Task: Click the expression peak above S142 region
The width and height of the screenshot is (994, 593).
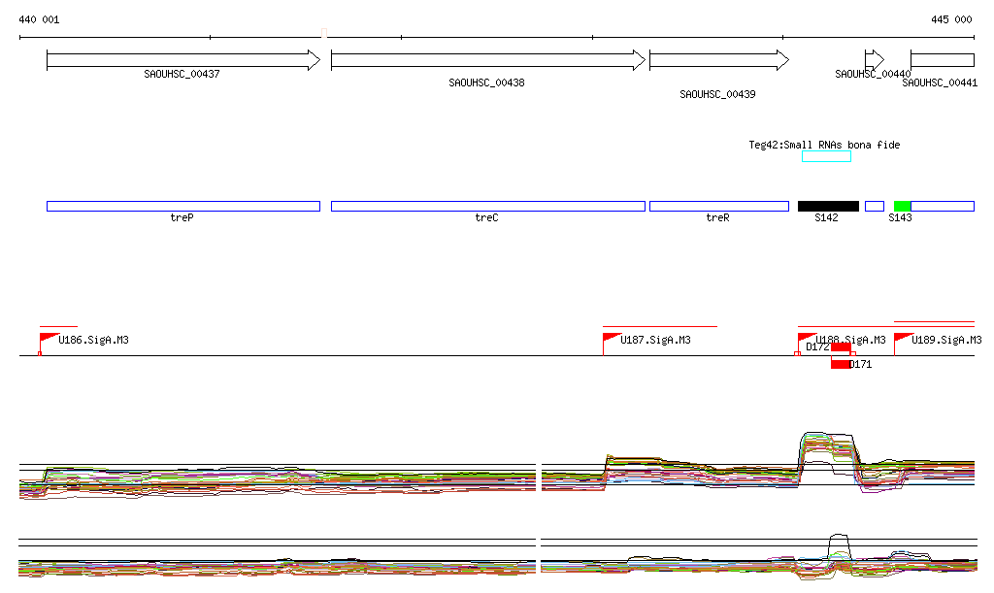Action: [826, 439]
